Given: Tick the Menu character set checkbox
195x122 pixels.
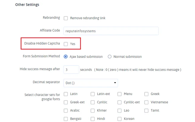Looking at the screenshot, I should pyautogui.click(x=119, y=94).
